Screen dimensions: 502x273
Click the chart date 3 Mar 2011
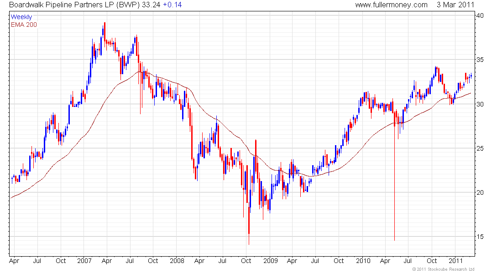(x=455, y=5)
